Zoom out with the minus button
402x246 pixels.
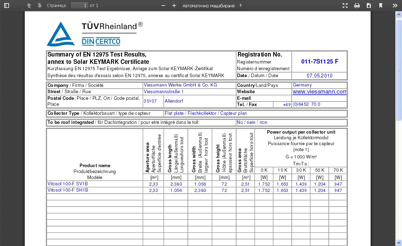tap(163, 6)
